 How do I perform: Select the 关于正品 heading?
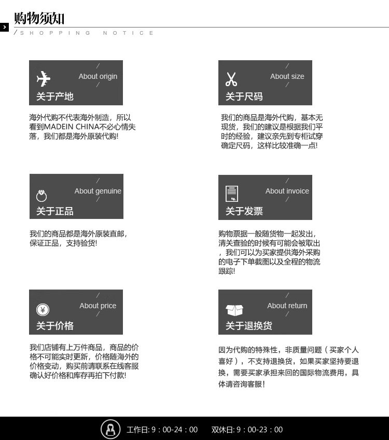click(x=54, y=211)
